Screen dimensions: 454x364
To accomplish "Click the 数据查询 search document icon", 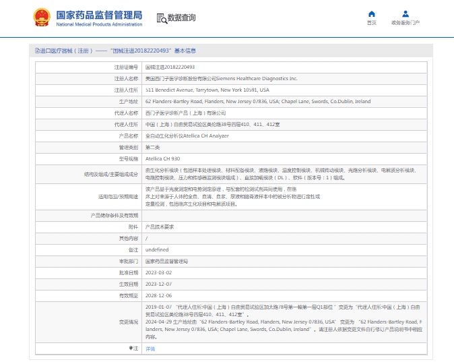I will (162, 18).
